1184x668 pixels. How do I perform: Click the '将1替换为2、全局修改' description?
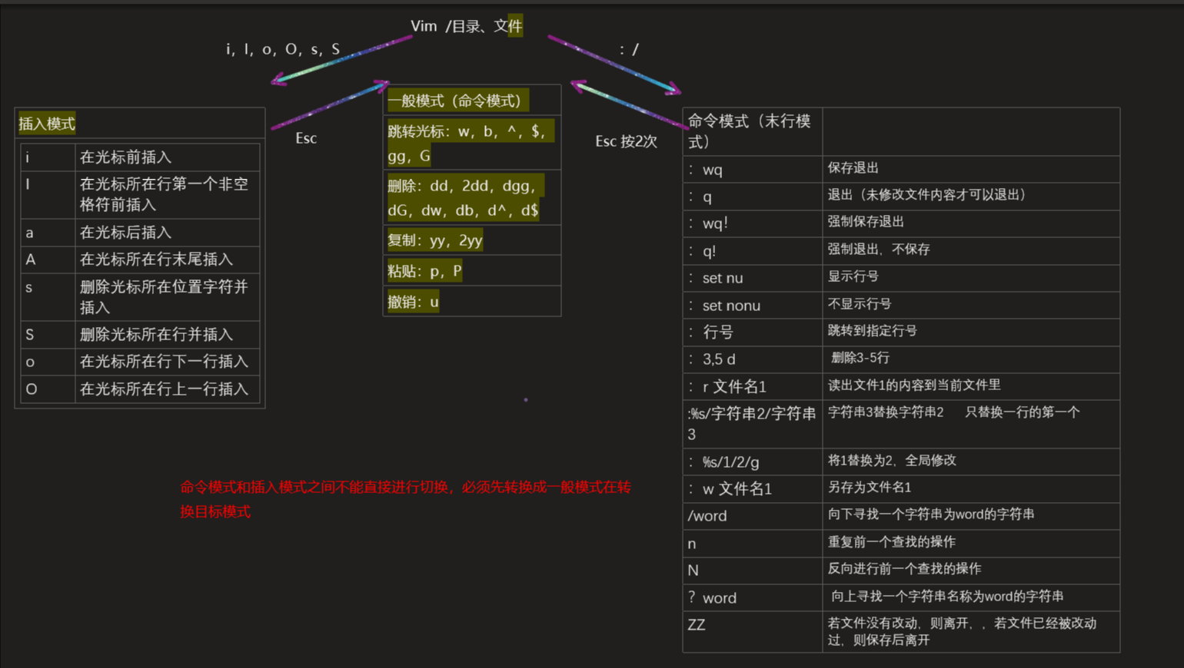891,461
